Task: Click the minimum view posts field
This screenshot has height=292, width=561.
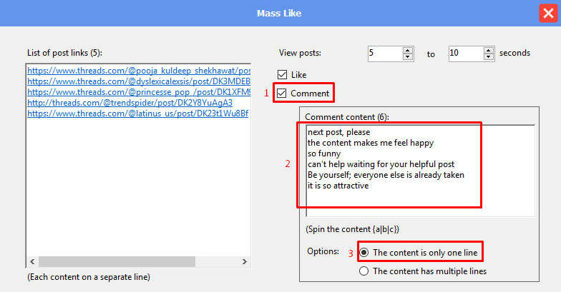Action: (x=384, y=54)
